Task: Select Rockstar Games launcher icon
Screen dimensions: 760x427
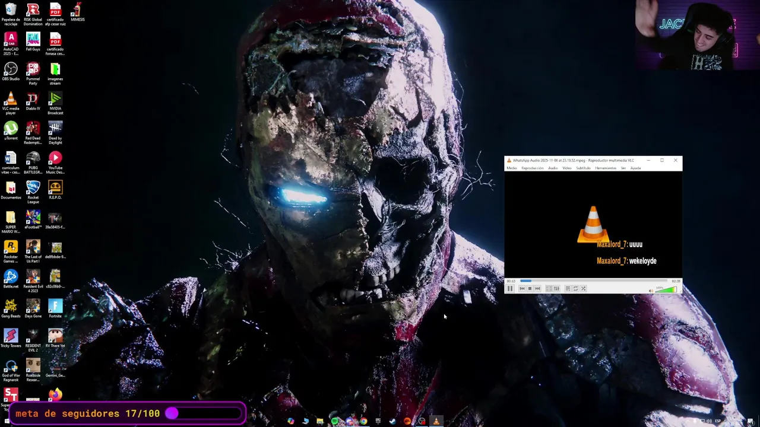Action: [11, 252]
